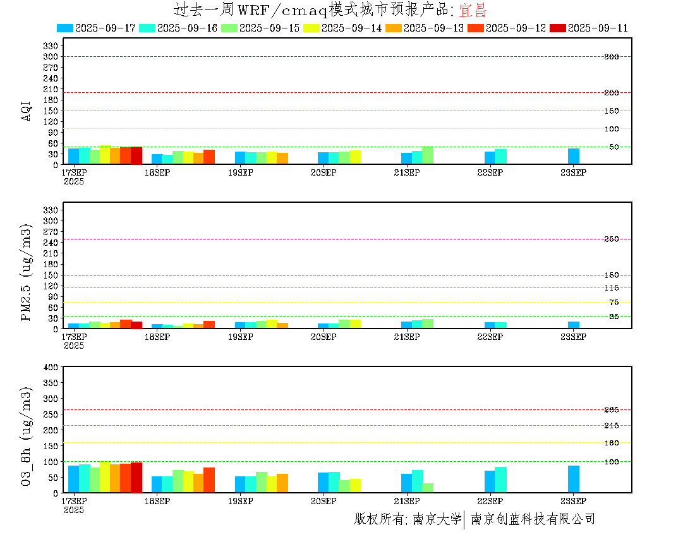Click the WRF/cmaq text in chart title
Viewport: 695px width, 537px height.
click(x=282, y=9)
